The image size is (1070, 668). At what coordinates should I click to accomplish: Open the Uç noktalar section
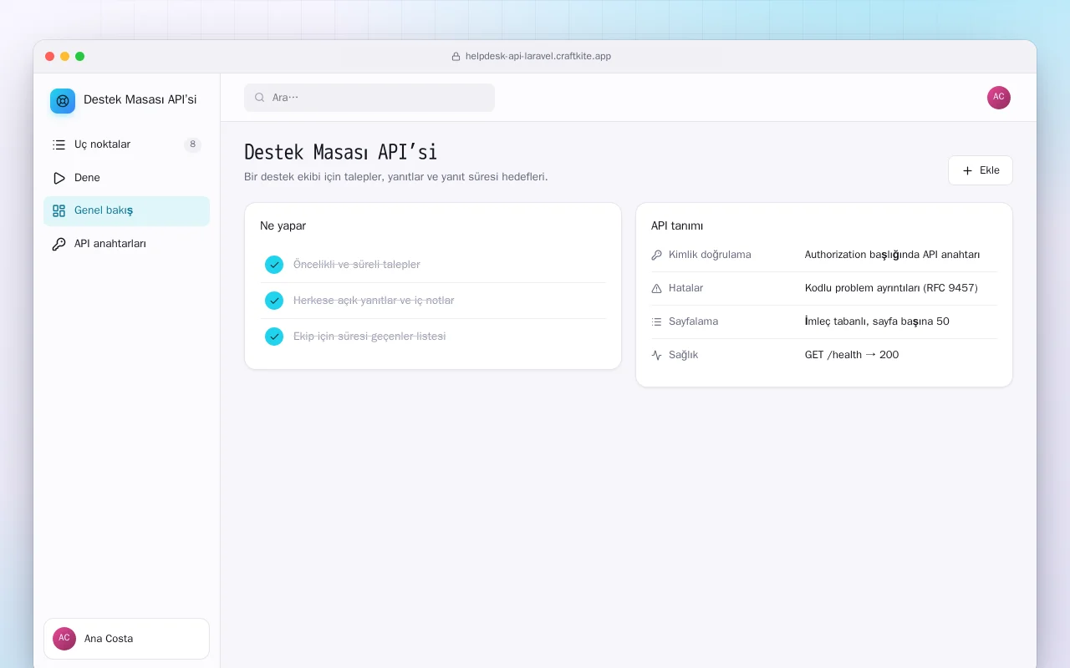tap(126, 144)
